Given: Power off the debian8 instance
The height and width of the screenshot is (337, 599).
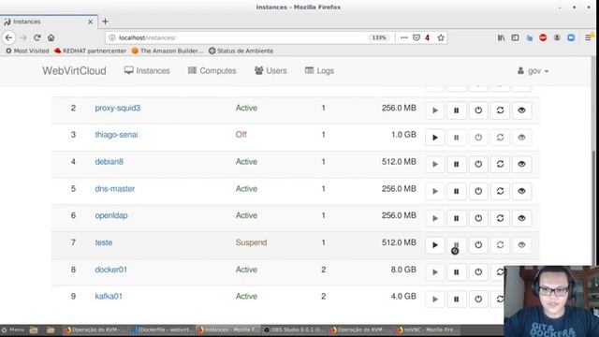Looking at the screenshot, I should click(478, 165).
